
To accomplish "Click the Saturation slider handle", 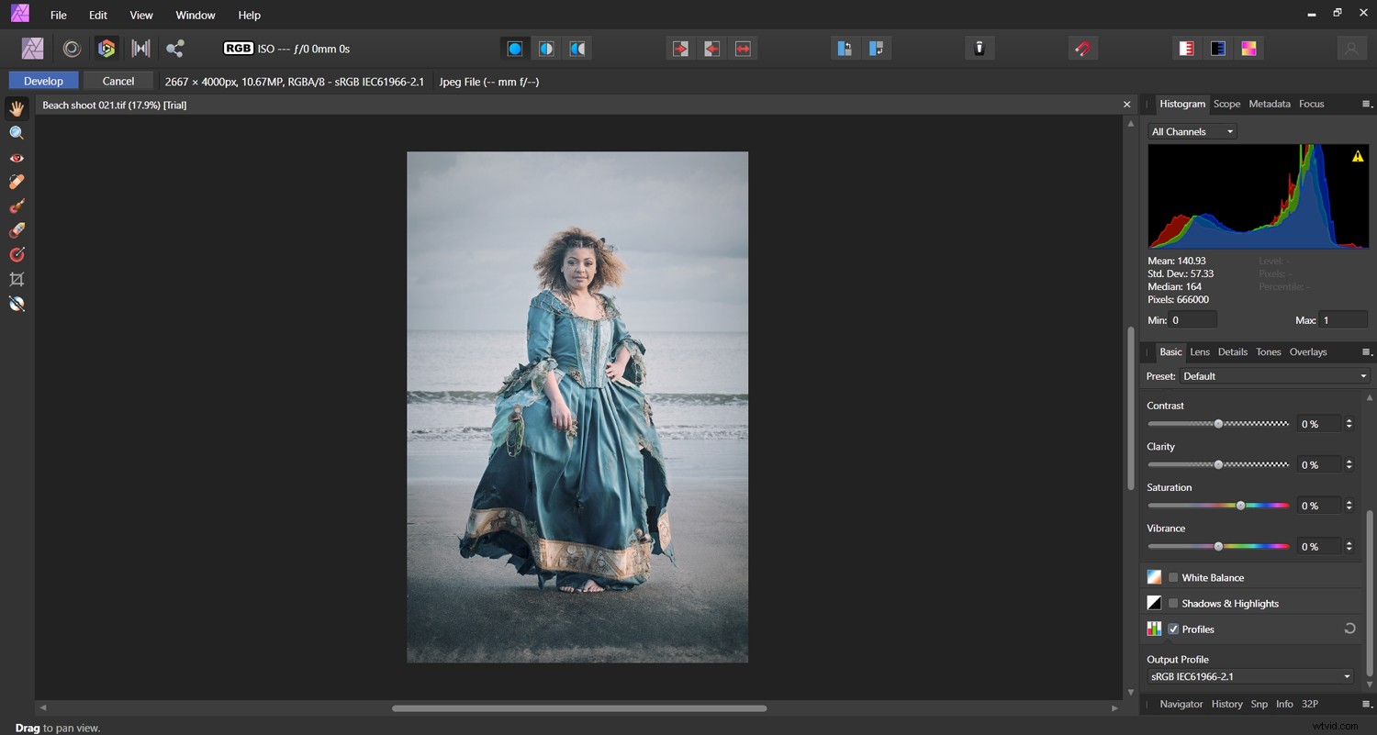I will 1240,505.
